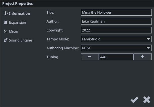Expand the Authoring Machine NTSC combo box

116,48
